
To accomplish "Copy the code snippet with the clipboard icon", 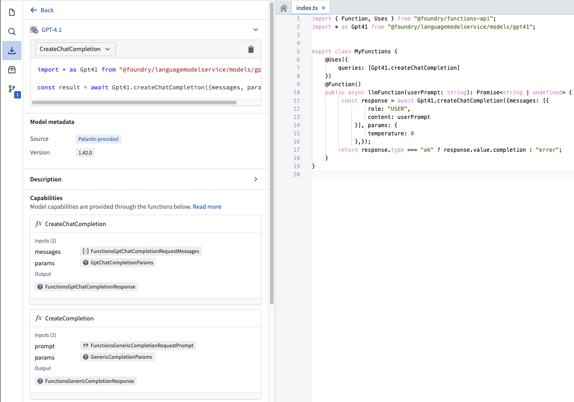I will coord(251,49).
